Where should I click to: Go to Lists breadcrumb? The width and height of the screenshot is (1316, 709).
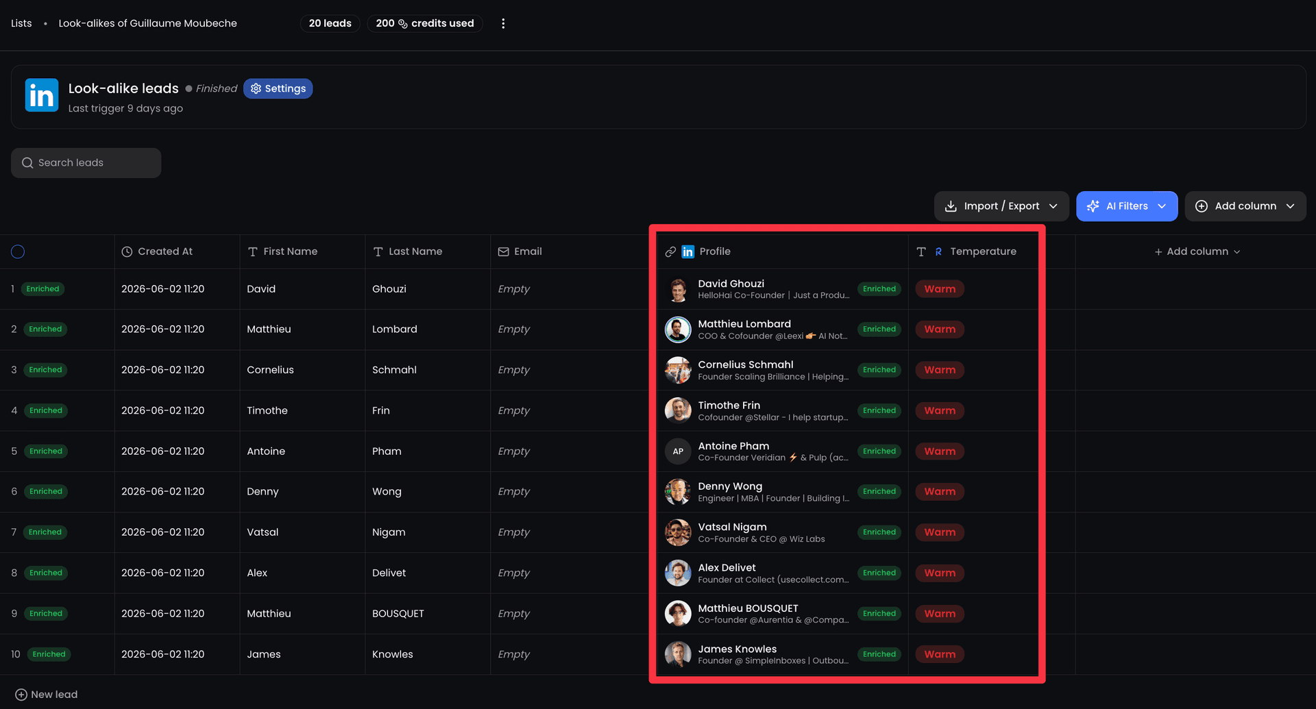(21, 23)
